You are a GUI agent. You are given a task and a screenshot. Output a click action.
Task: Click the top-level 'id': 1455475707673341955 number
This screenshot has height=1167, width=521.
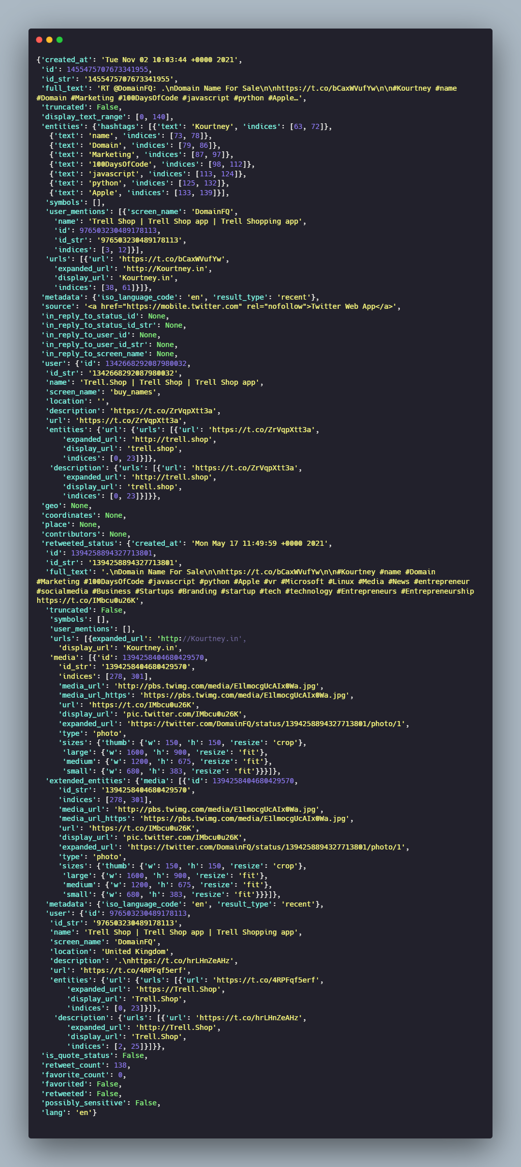(x=107, y=69)
